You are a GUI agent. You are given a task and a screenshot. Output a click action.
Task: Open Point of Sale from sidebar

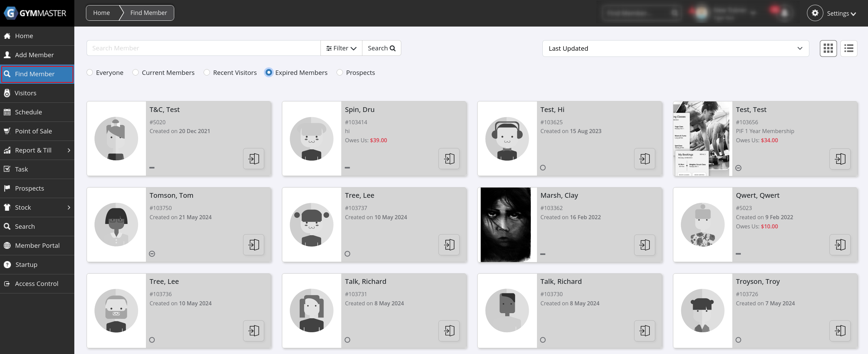coord(33,131)
